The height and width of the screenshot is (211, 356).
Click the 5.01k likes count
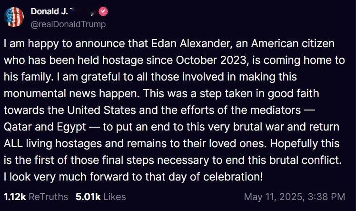(88, 197)
